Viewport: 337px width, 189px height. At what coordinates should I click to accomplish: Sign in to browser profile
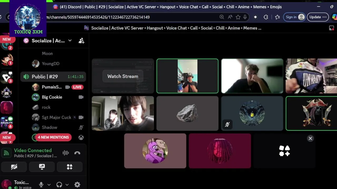294,17
